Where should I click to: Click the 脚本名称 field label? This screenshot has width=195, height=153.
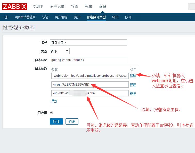(41, 60)
